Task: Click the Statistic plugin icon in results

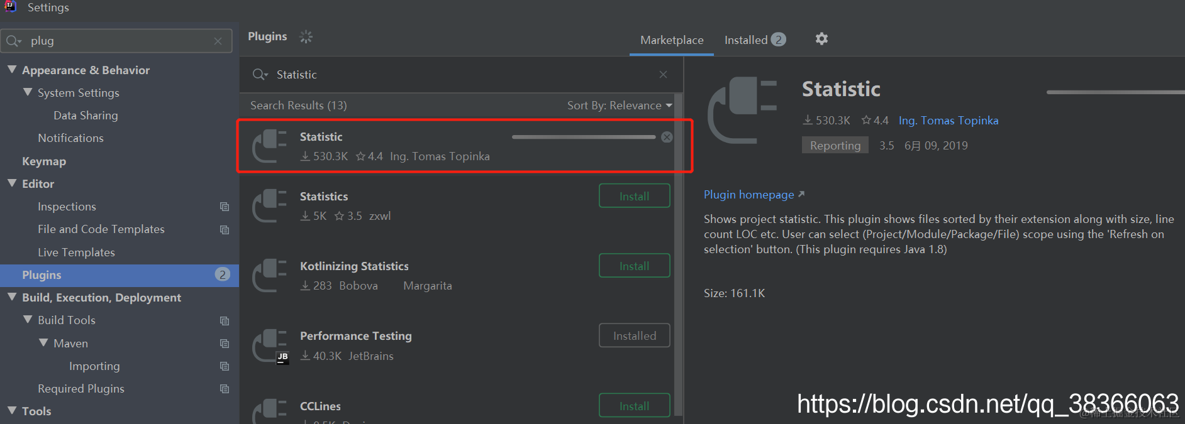Action: [x=269, y=146]
